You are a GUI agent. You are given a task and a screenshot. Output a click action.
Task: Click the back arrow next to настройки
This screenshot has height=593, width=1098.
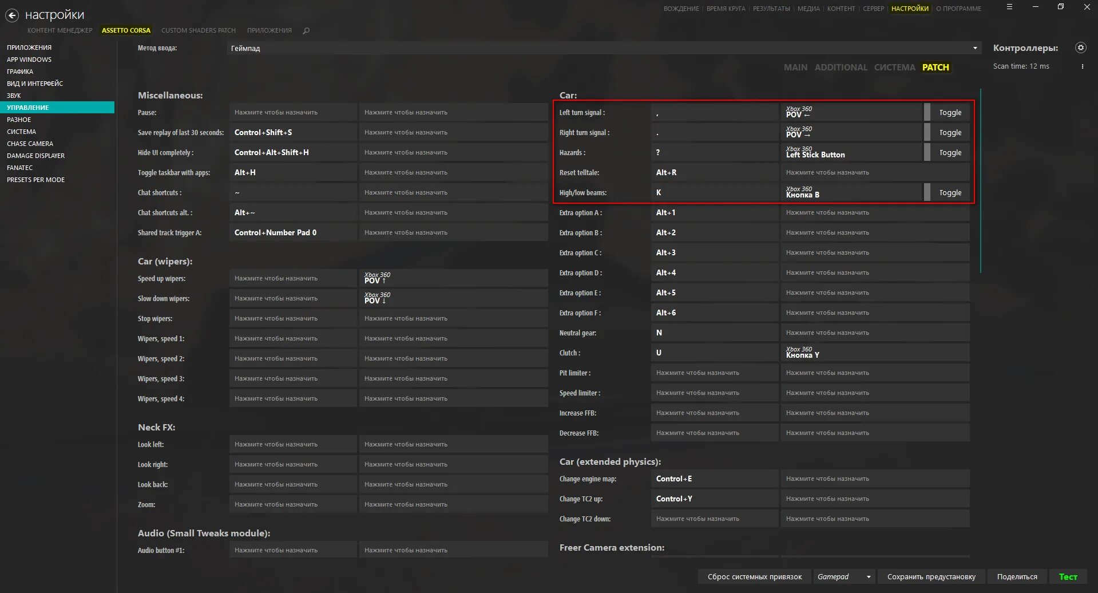pos(11,16)
